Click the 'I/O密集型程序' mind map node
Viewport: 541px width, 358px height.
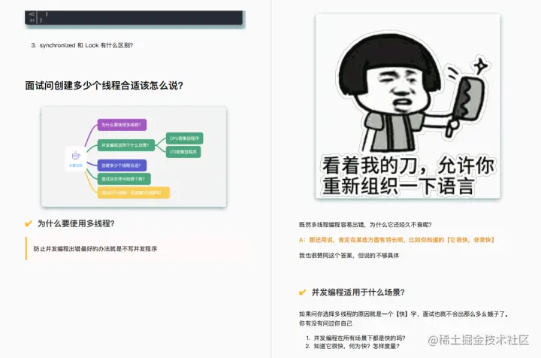coord(183,152)
